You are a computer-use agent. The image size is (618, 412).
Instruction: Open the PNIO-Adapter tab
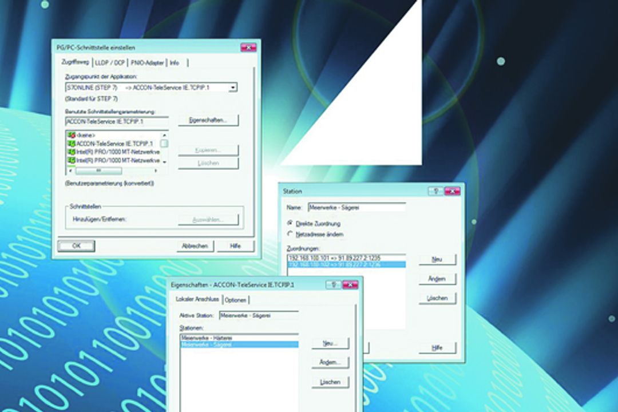click(147, 63)
